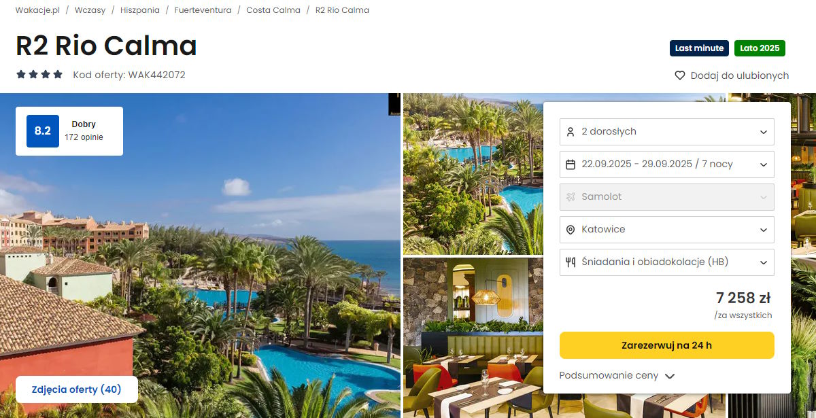Select the Last minute tag
The height and width of the screenshot is (418, 816).
699,48
